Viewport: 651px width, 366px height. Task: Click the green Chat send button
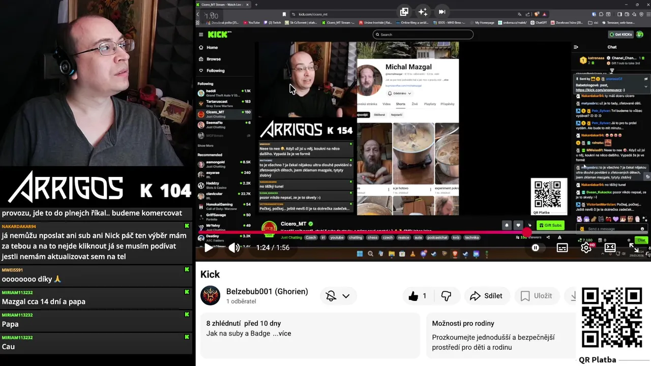(641, 240)
